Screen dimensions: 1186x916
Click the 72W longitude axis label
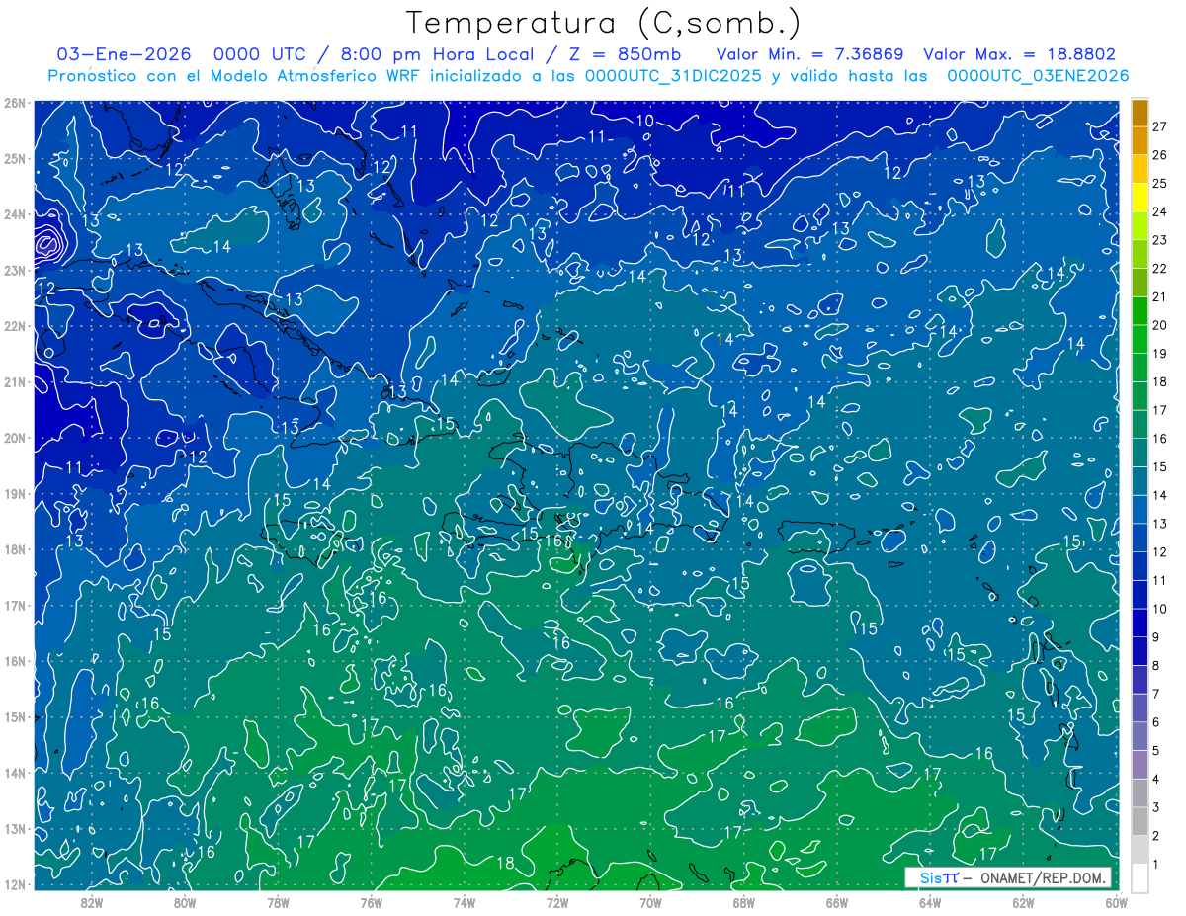point(557,901)
